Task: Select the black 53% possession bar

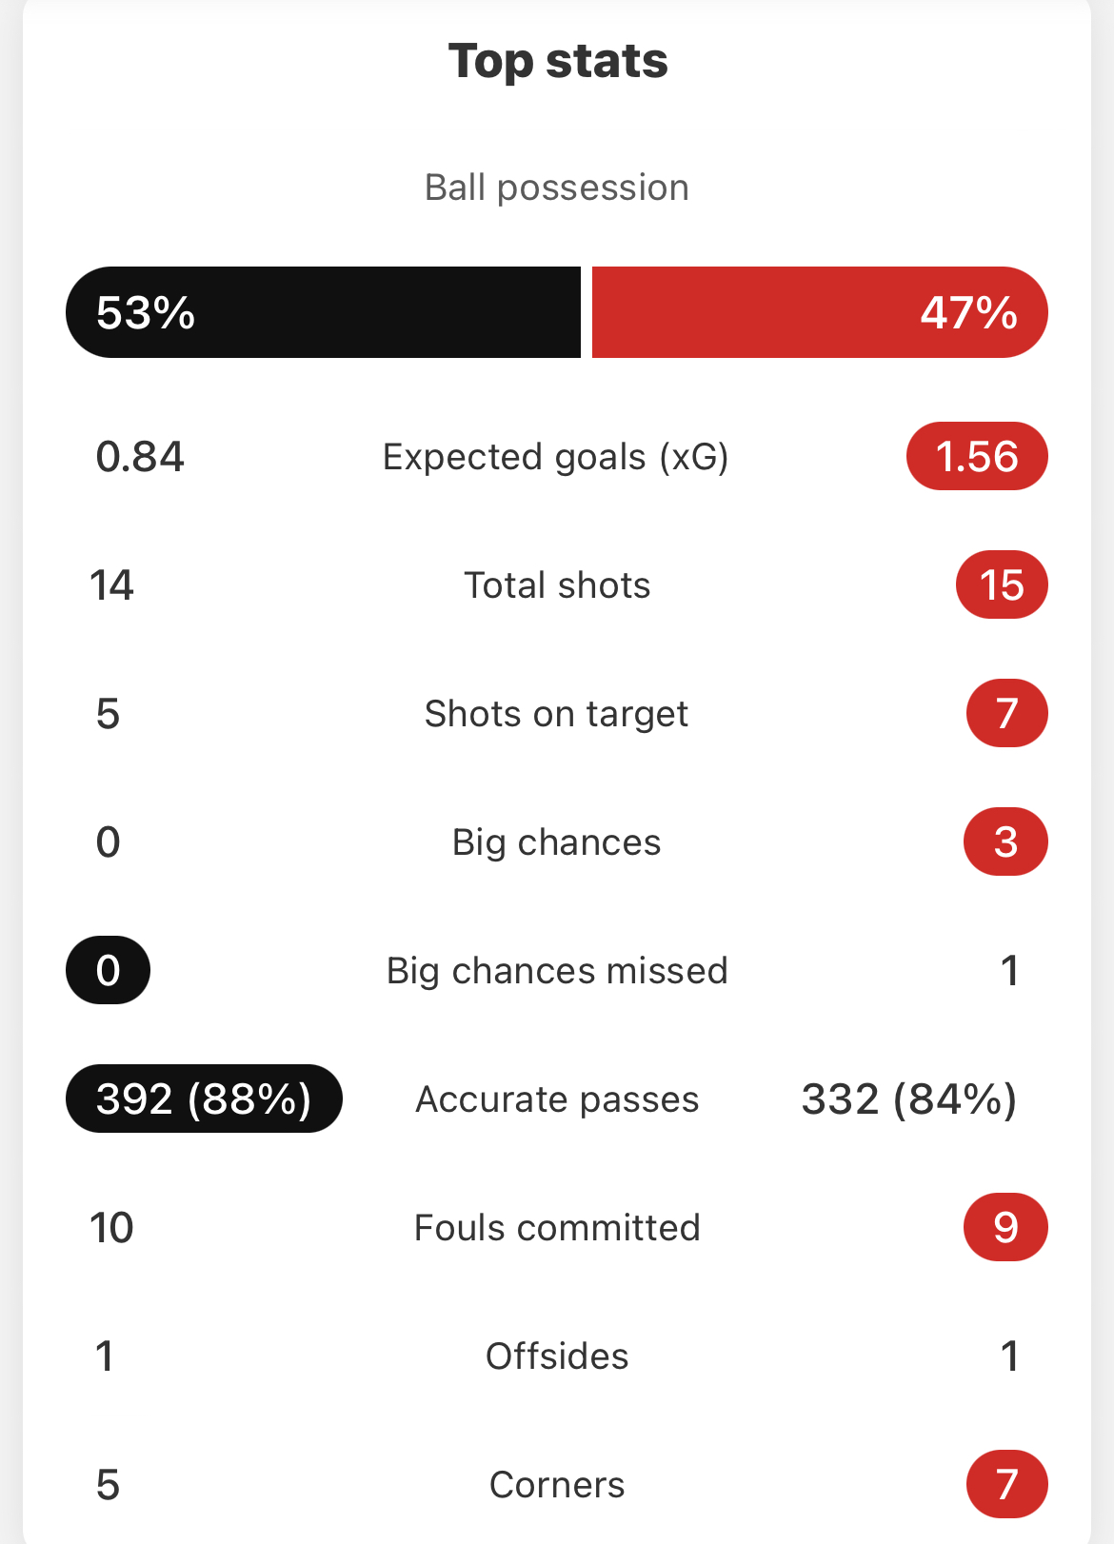Action: (x=323, y=312)
